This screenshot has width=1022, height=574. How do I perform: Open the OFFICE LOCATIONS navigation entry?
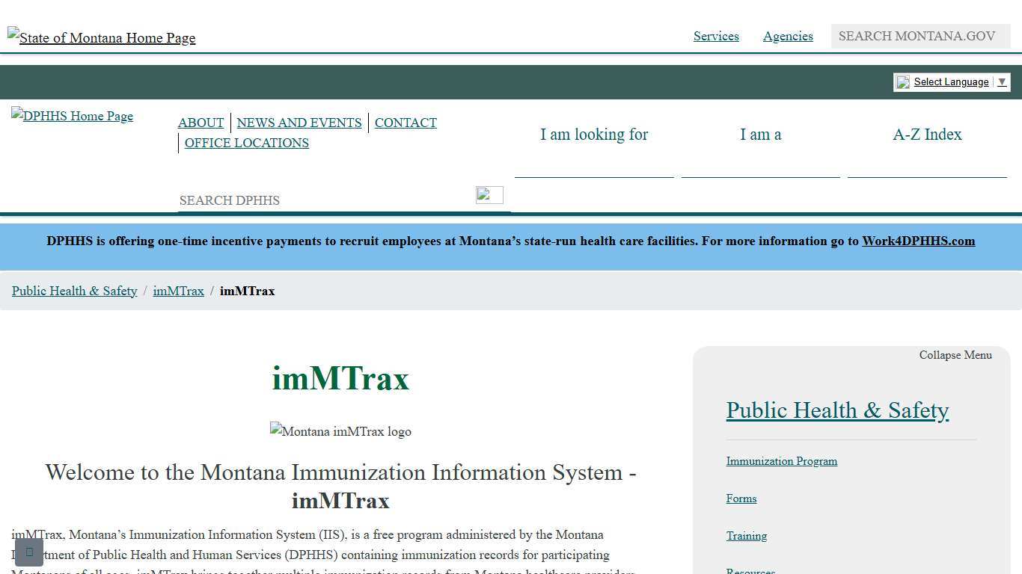pos(247,143)
